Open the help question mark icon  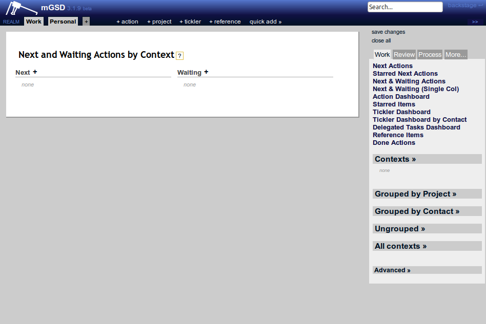coord(179,56)
